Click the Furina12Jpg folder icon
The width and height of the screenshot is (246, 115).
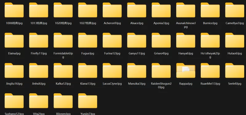pyautogui.click(x=112, y=40)
